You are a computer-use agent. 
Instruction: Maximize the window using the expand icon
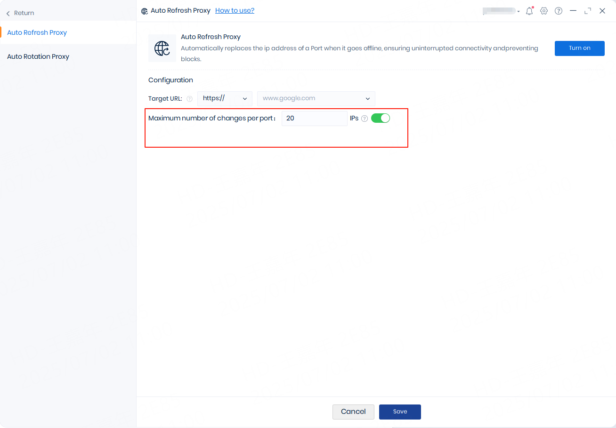click(588, 11)
